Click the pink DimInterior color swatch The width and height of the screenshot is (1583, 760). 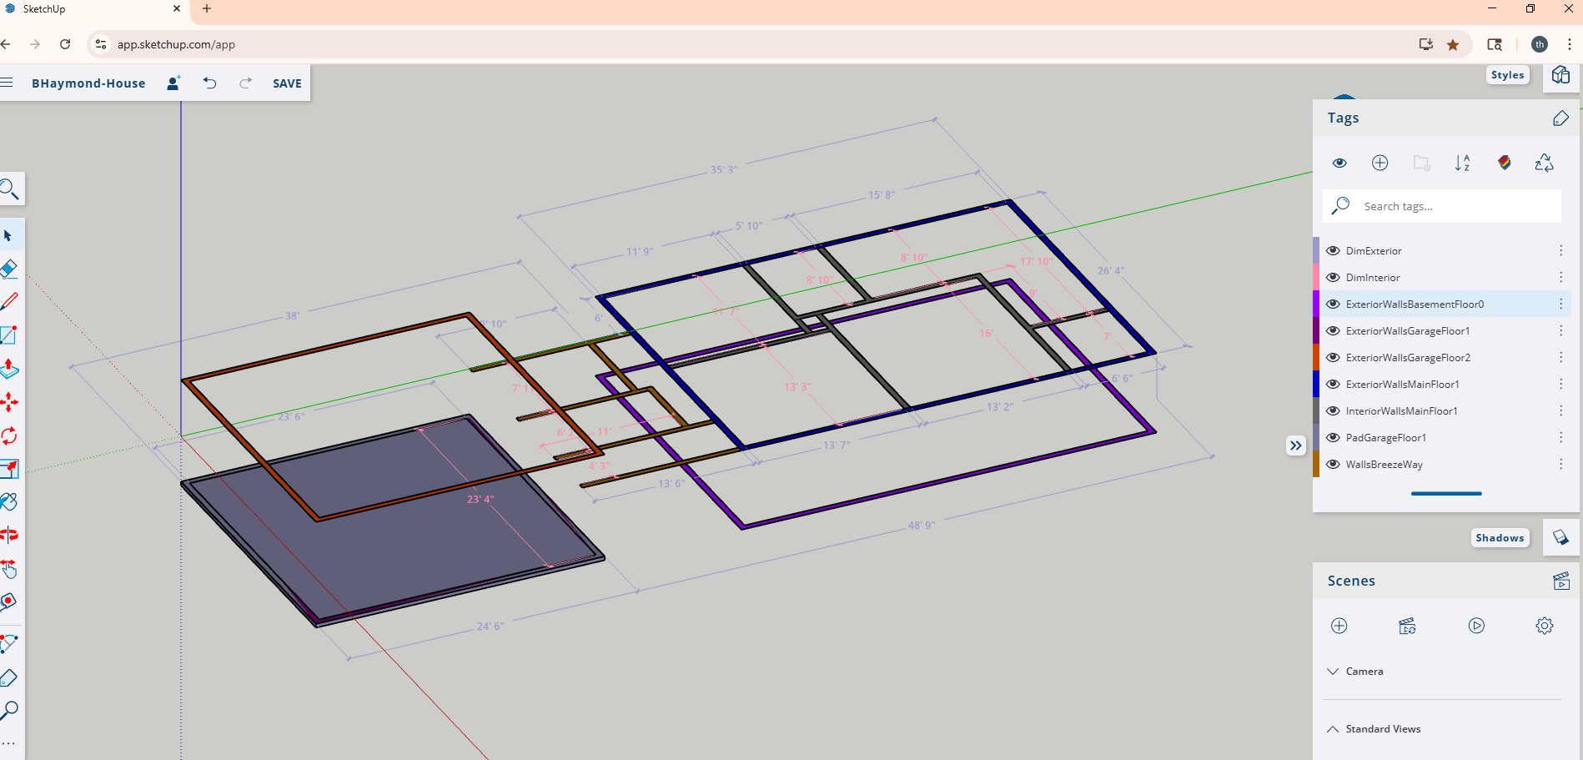[x=1316, y=277]
